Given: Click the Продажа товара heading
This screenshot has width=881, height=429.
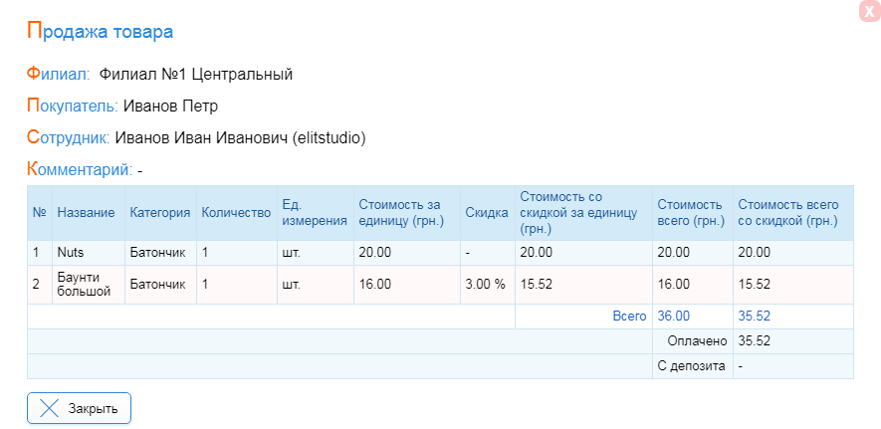Looking at the screenshot, I should 100,32.
